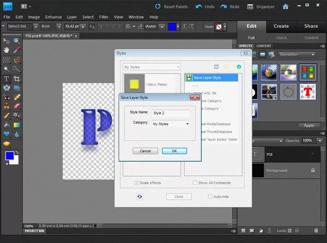This screenshot has height=243, width=327.
Task: Select the Crop tool
Action: (x=16, y=78)
